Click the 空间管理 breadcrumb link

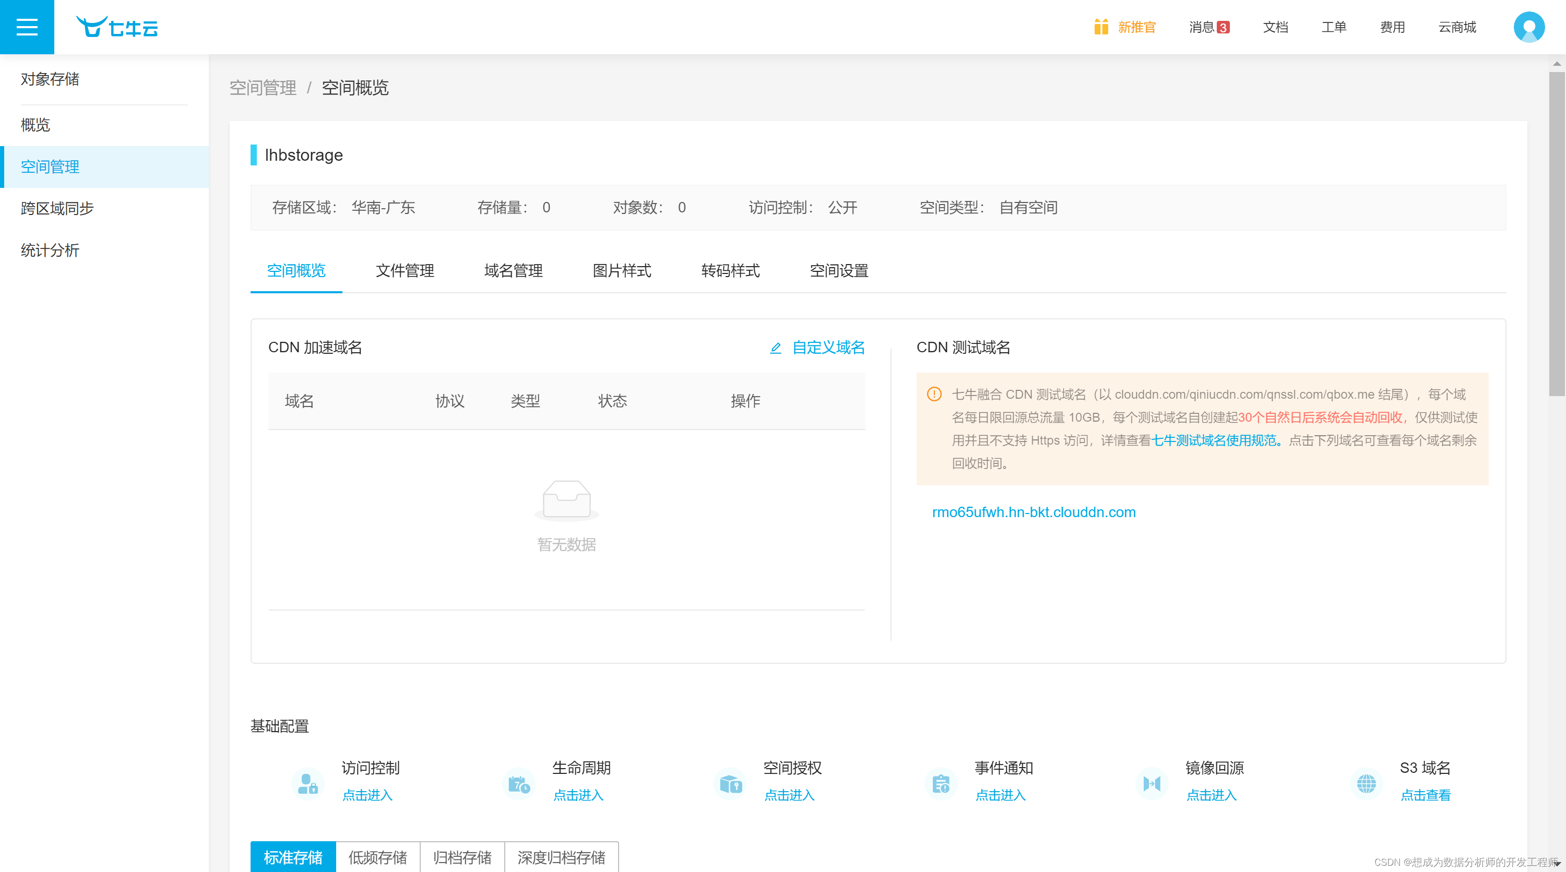pyautogui.click(x=263, y=88)
